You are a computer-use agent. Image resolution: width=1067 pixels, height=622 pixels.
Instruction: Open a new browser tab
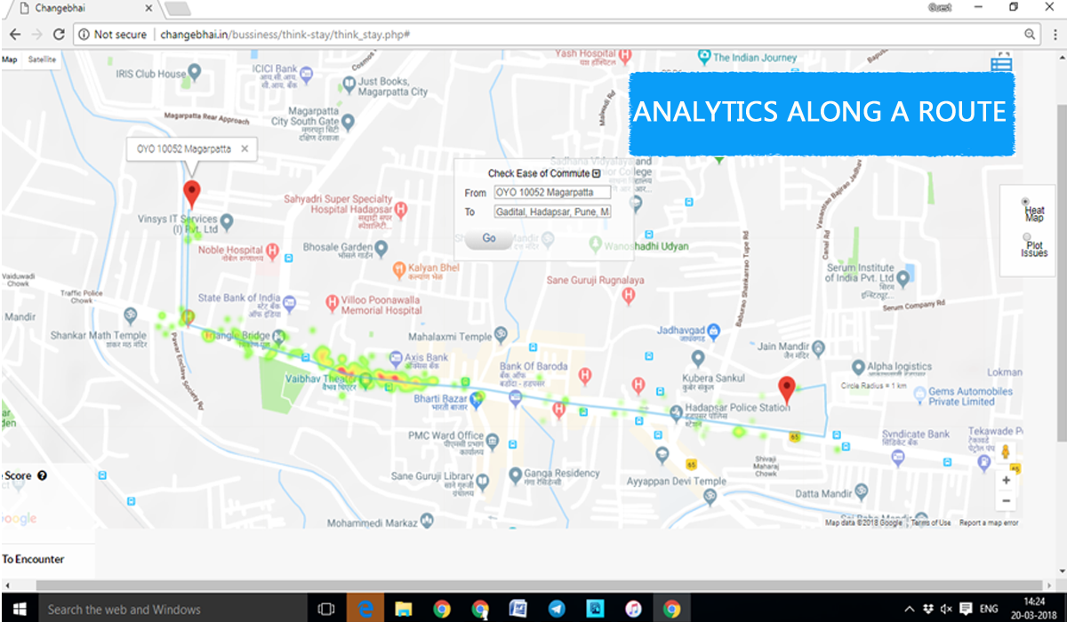(x=178, y=9)
